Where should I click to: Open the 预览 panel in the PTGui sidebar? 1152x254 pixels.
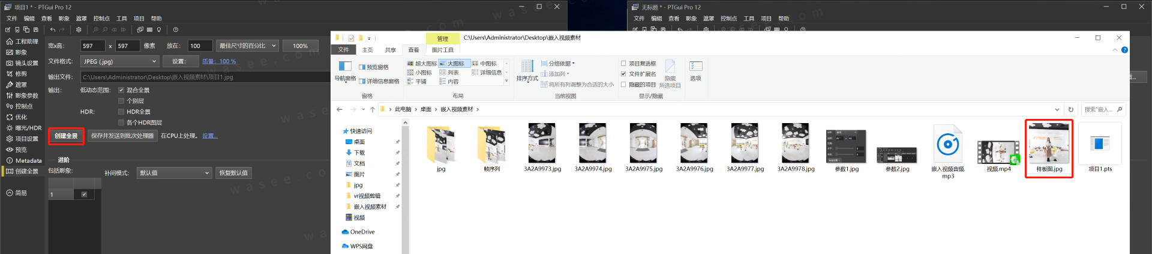point(17,150)
